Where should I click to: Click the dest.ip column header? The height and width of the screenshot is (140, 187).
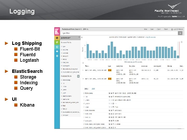(x=169, y=66)
